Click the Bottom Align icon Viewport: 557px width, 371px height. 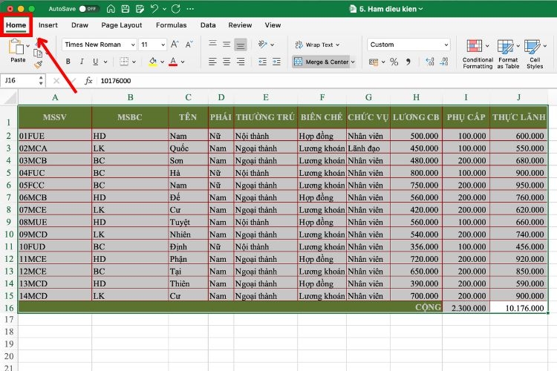click(x=241, y=45)
